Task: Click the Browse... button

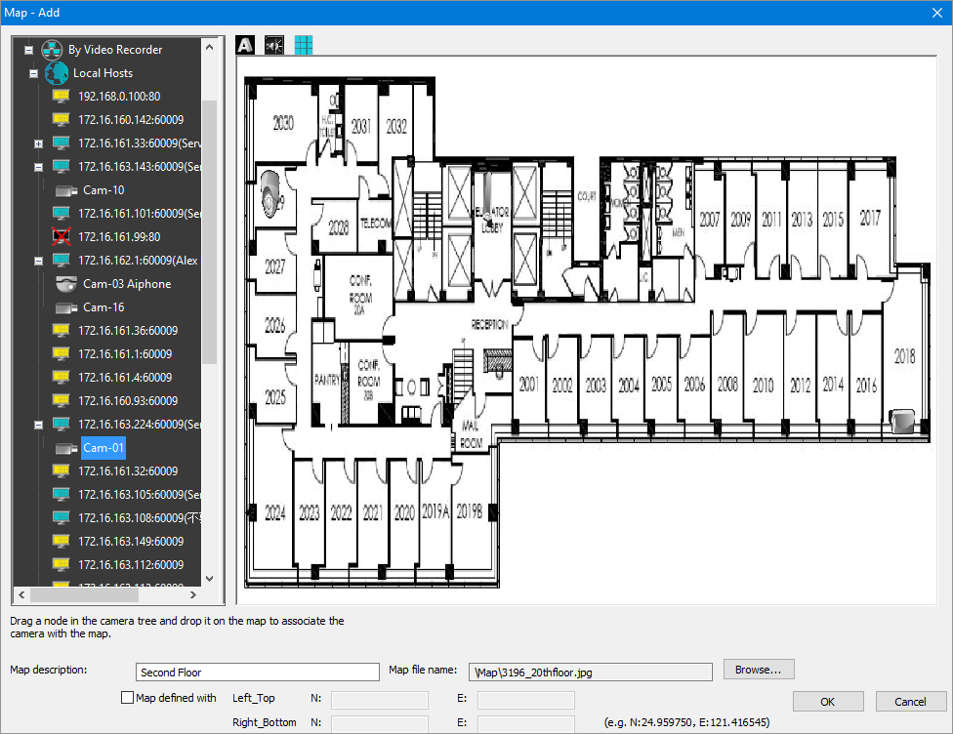Action: point(758,670)
